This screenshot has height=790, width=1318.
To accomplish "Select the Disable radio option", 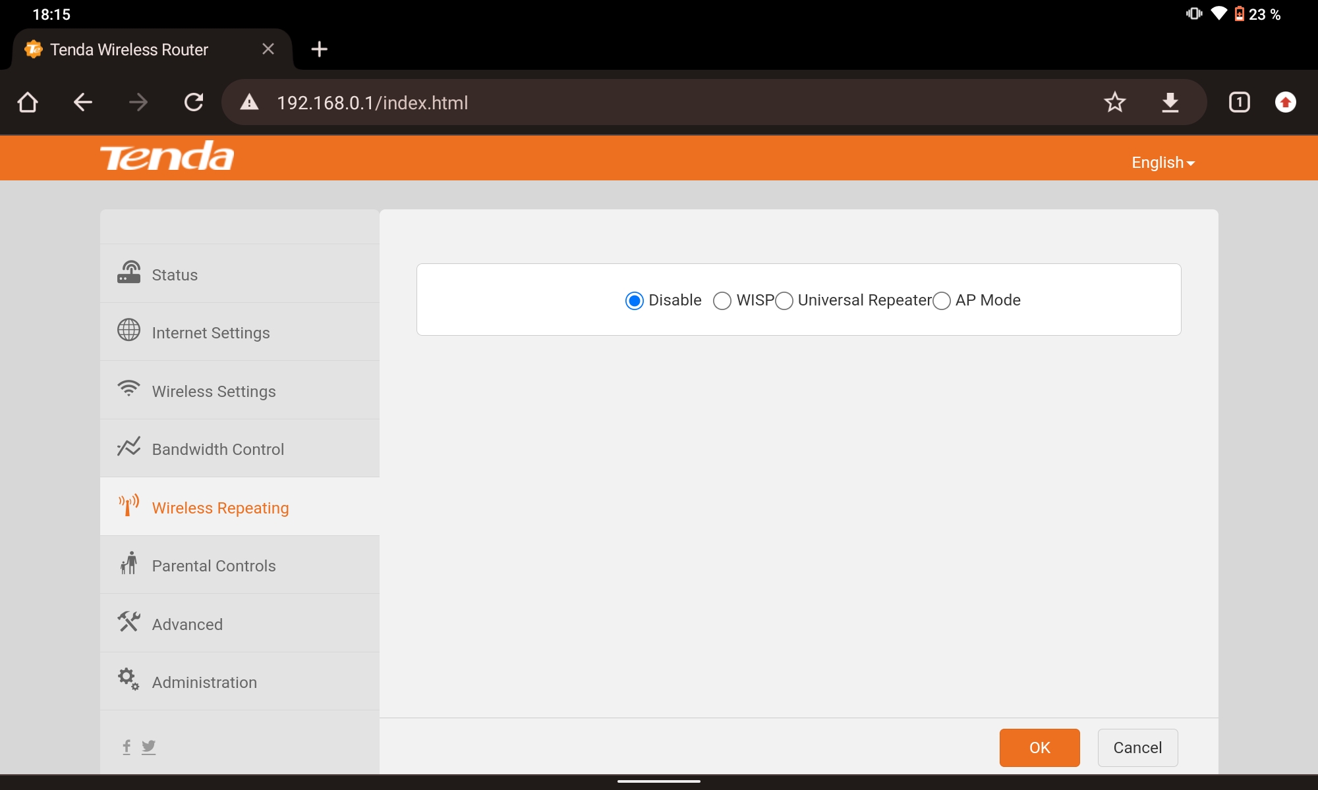I will (634, 301).
